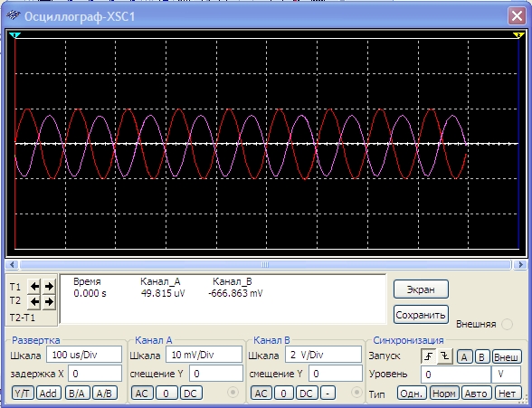The width and height of the screenshot is (532, 408).
Task: Shift cursor T2 left with arrow
Action: click(34, 301)
